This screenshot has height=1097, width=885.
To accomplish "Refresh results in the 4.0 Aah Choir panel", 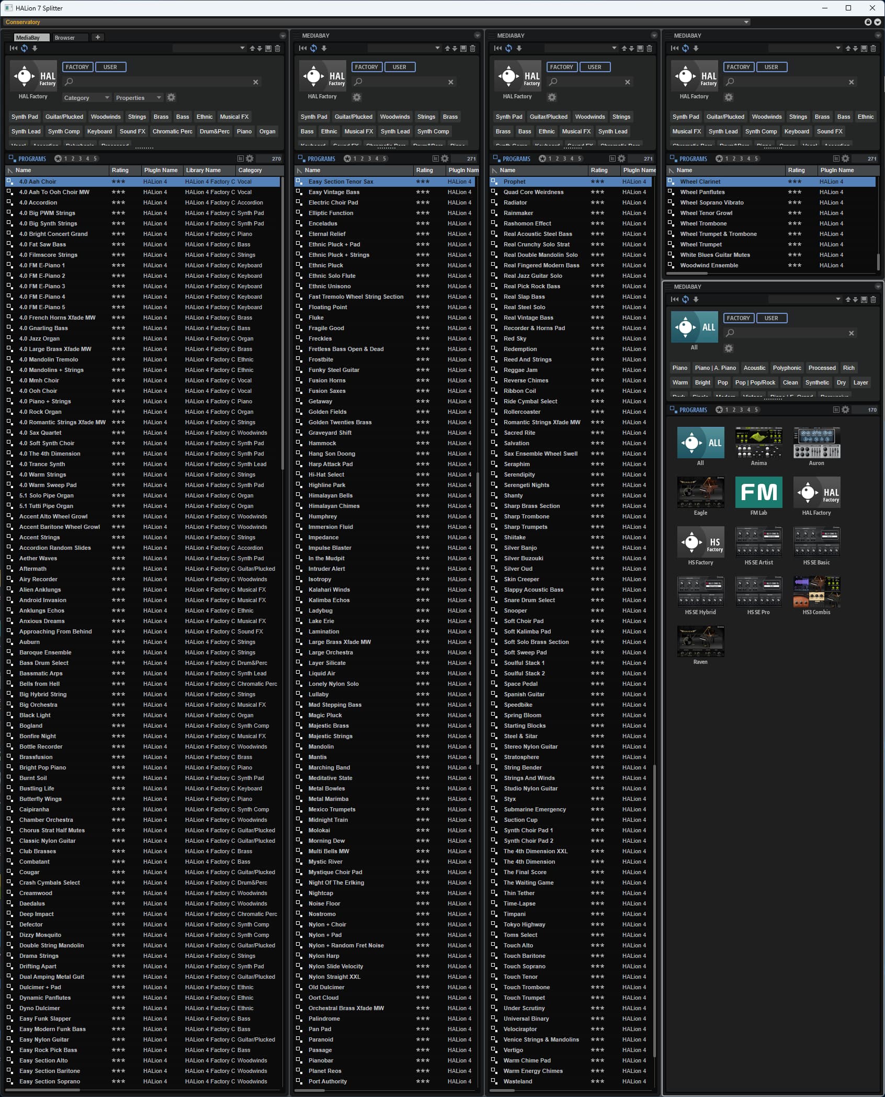I will (x=24, y=48).
